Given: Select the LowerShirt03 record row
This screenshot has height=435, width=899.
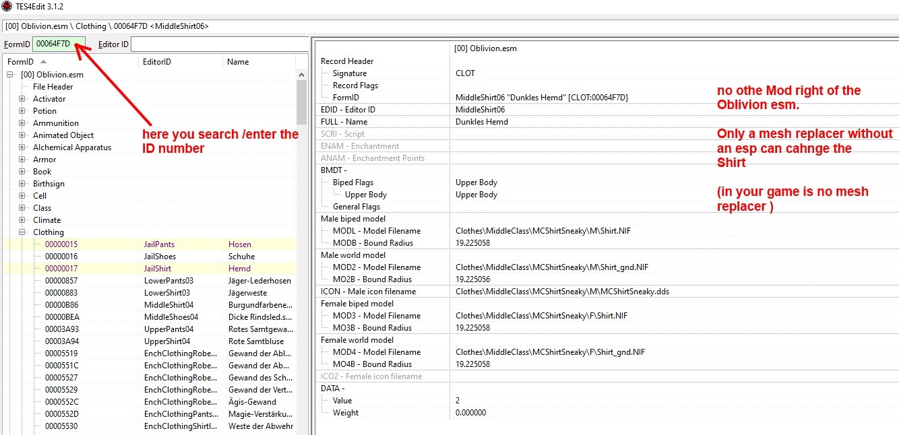Looking at the screenshot, I should [x=150, y=293].
